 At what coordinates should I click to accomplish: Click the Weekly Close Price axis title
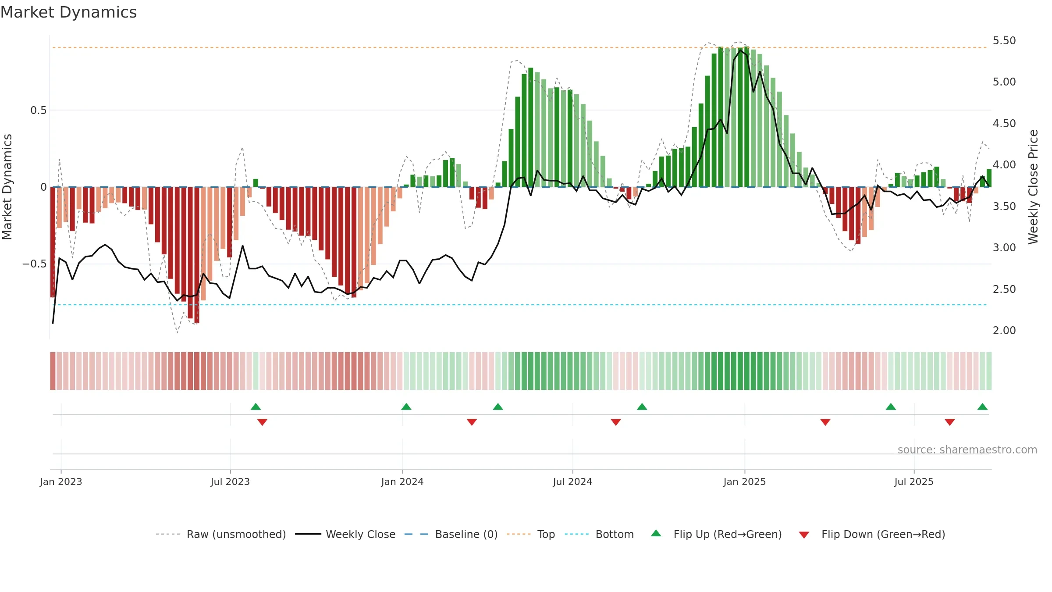(1033, 187)
